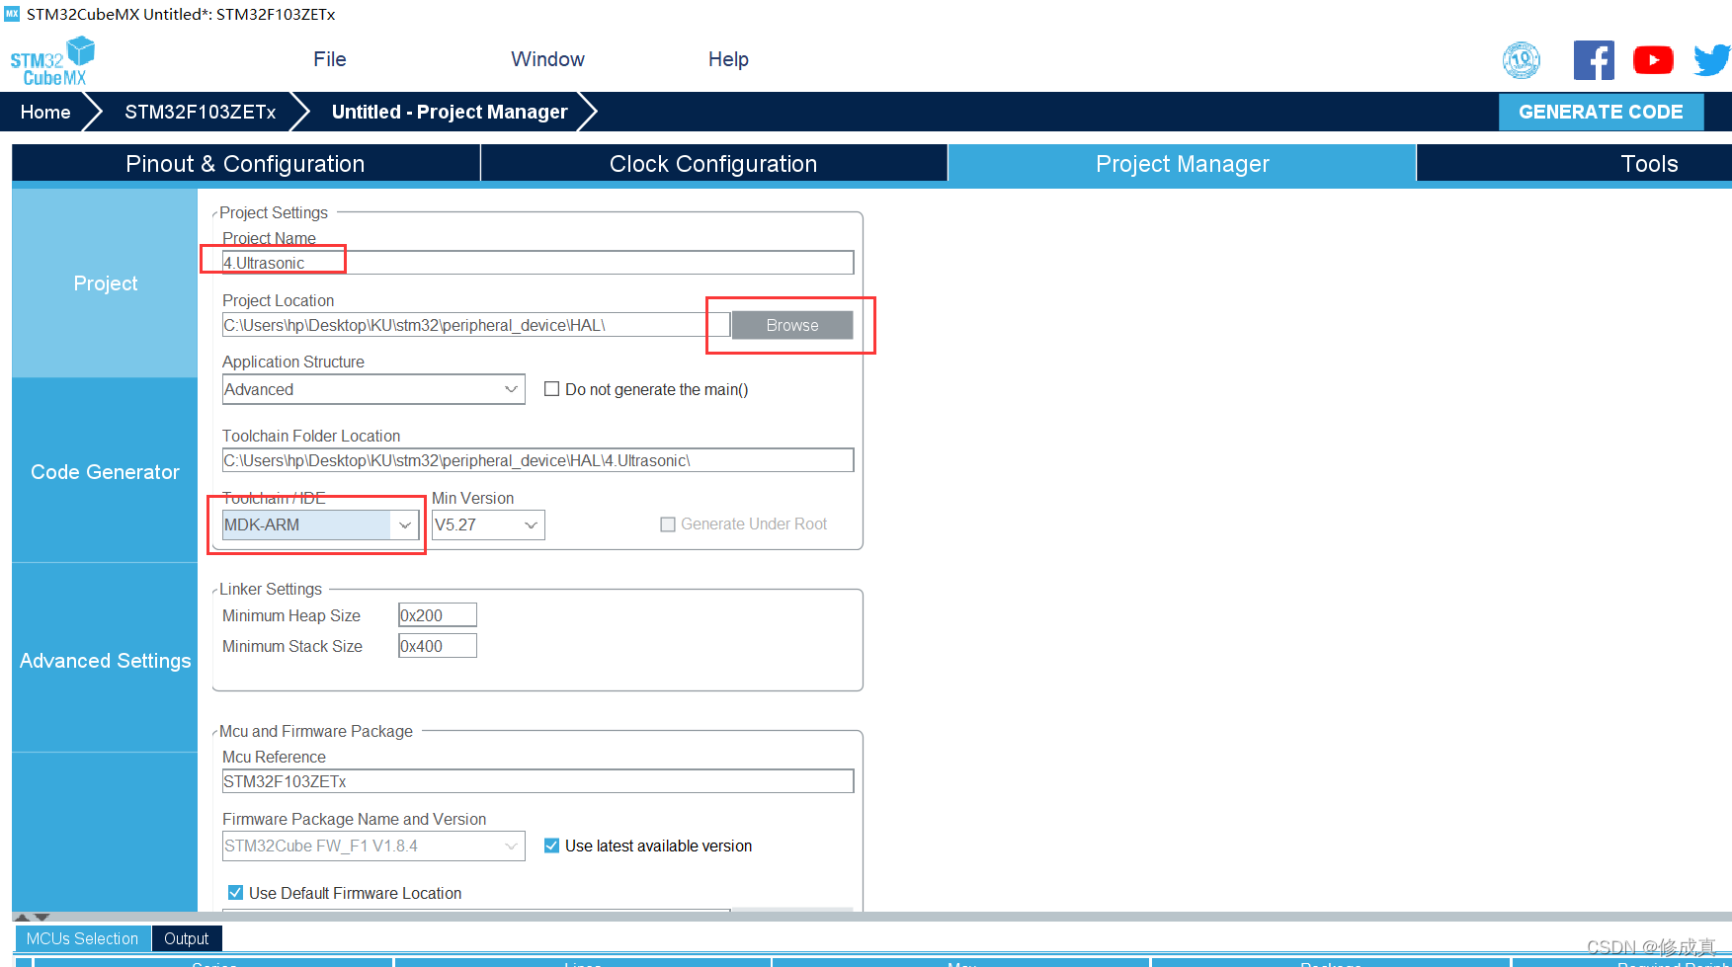Screen dimensions: 1732x967
Task: Select the Project side section
Action: [105, 283]
